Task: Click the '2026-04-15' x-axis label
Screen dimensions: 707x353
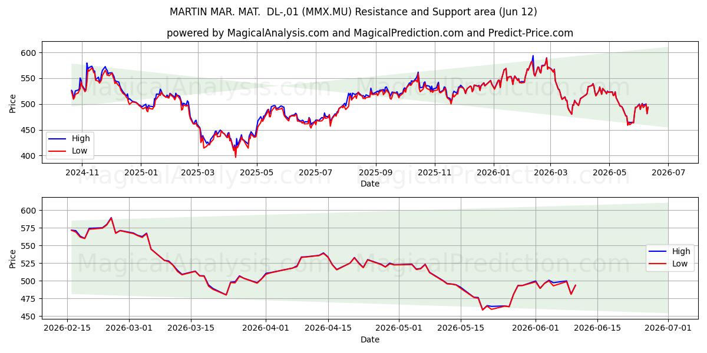Action: pyautogui.click(x=328, y=328)
